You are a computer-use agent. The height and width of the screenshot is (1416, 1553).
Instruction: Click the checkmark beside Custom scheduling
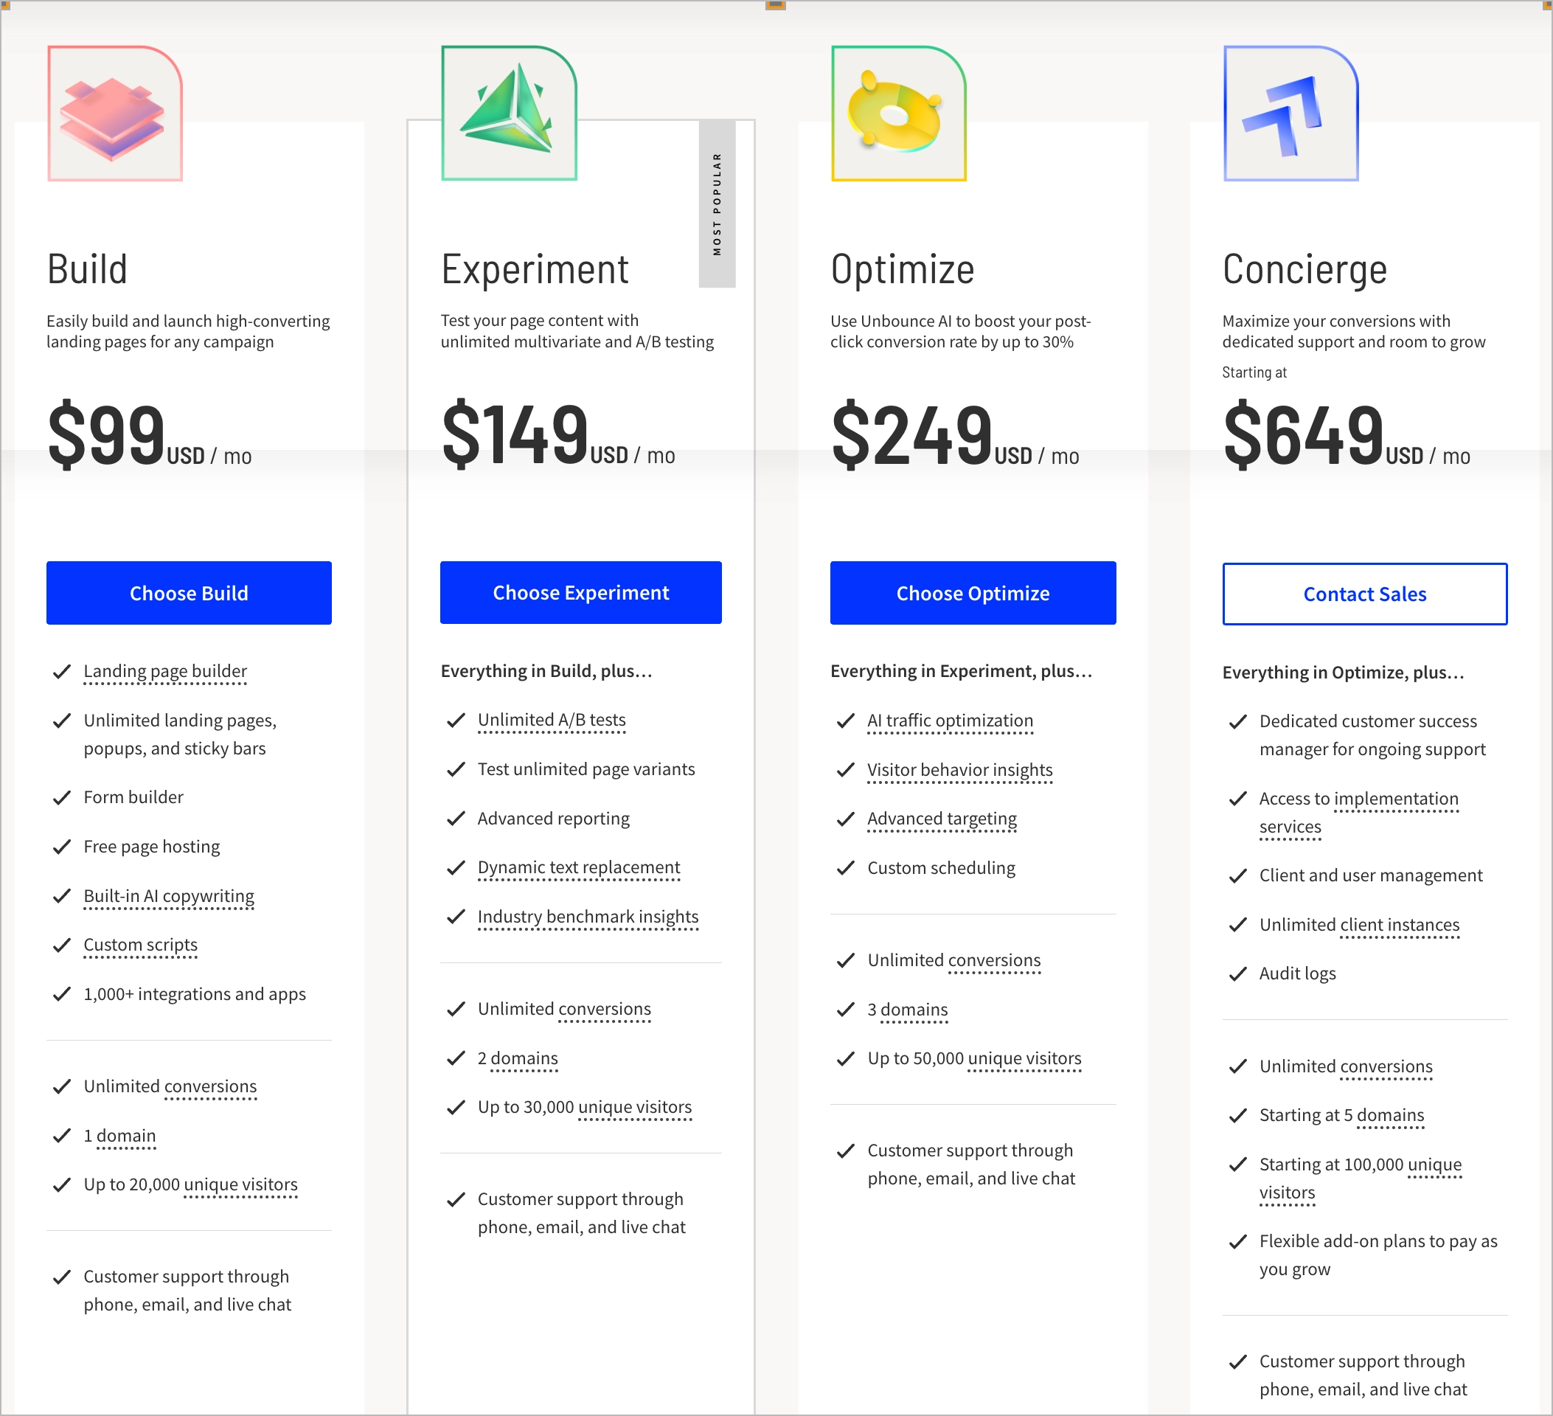point(844,868)
